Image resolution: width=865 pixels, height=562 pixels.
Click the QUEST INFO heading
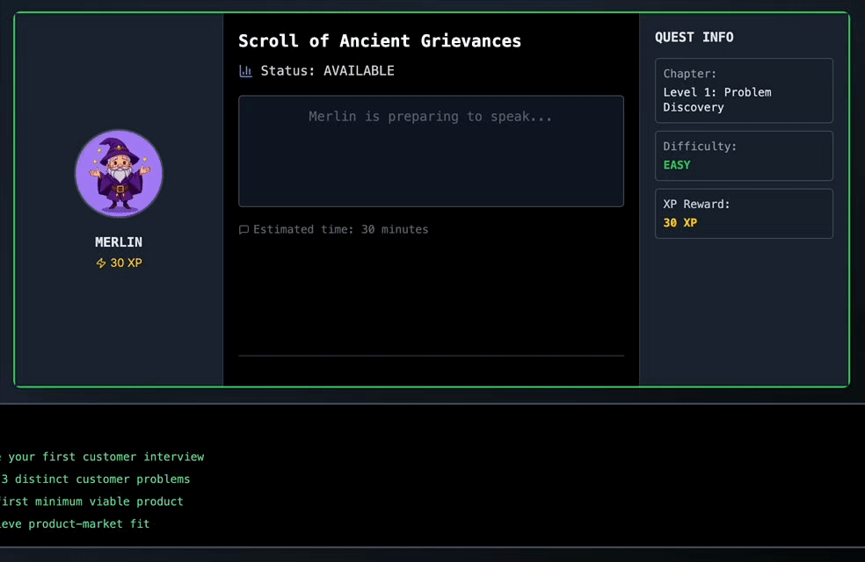[x=694, y=38]
